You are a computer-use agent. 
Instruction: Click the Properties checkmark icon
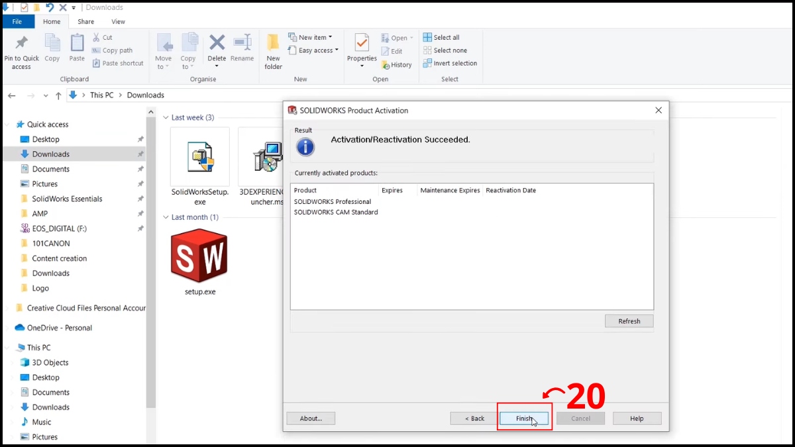[362, 43]
